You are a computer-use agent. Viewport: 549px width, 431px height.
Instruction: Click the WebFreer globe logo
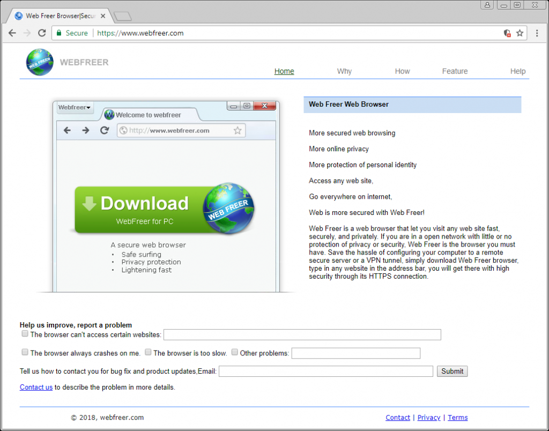click(40, 62)
